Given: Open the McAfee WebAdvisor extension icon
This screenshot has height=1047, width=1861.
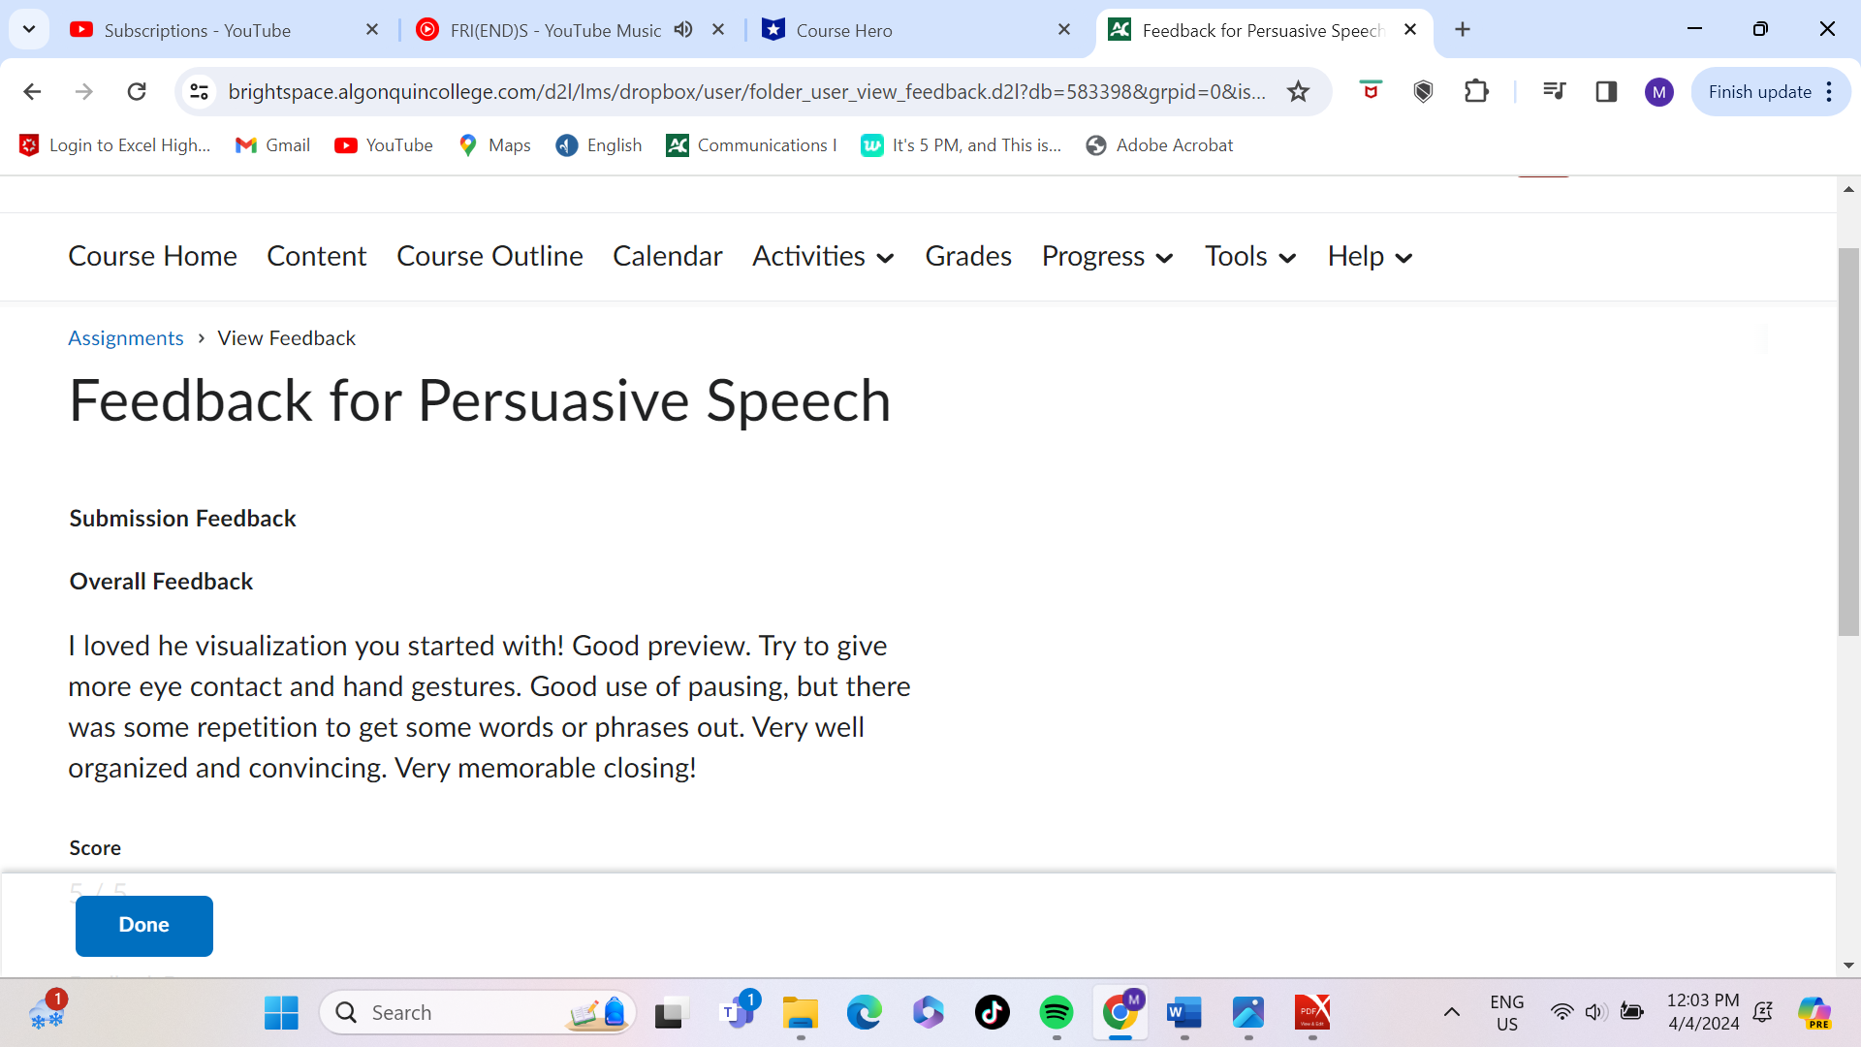Looking at the screenshot, I should [x=1370, y=91].
